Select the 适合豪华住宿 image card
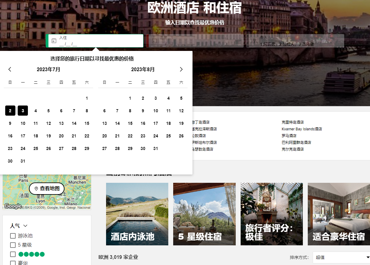 (x=338, y=214)
